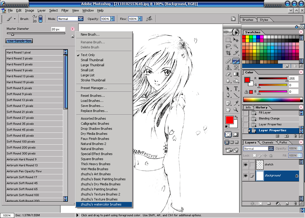Select the Clone Stamp tool
The image size is (305, 218).
[228, 67]
